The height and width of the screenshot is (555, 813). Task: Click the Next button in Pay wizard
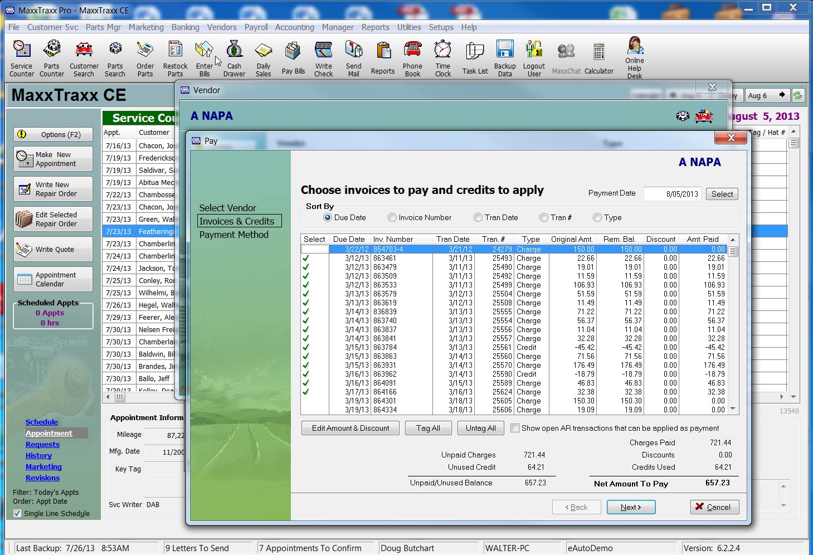631,507
